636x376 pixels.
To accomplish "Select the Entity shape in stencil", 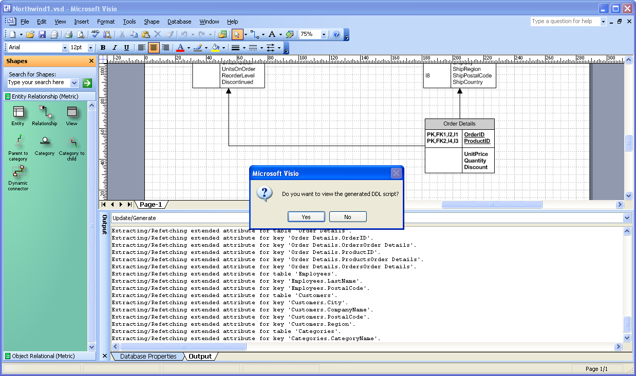I will pos(18,114).
